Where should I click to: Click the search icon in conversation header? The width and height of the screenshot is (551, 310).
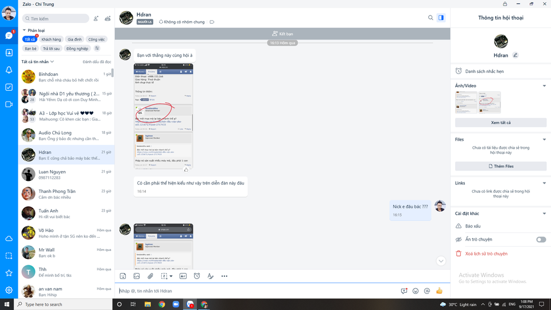click(430, 18)
